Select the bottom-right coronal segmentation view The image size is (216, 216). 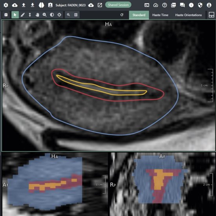[x=163, y=184]
